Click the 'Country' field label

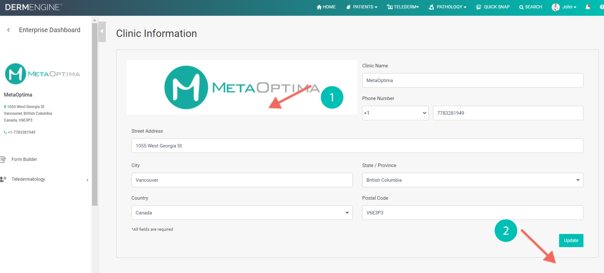click(140, 198)
